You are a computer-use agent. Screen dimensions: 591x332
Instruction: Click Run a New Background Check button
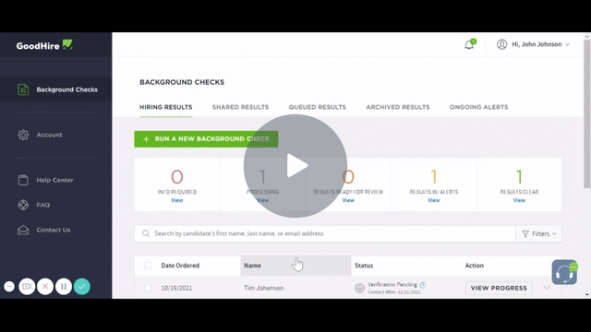(206, 139)
